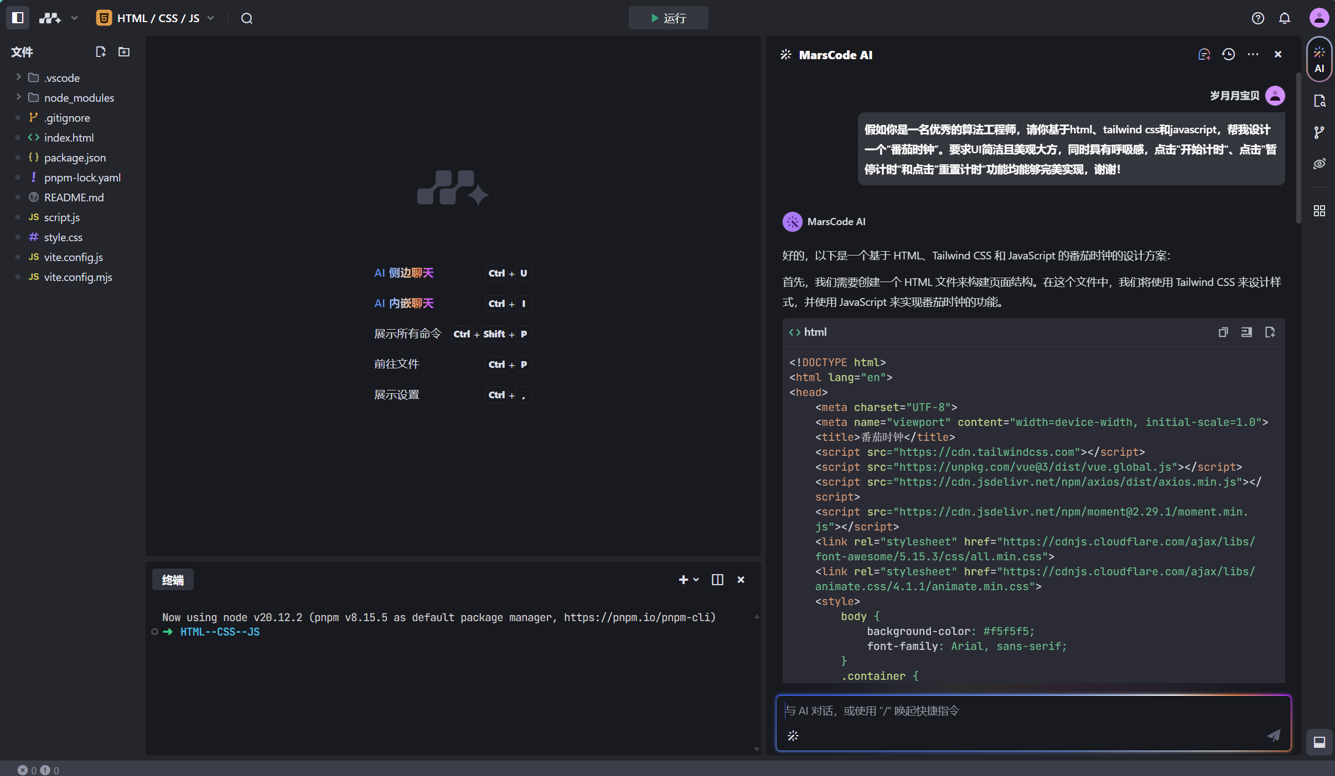Open the new terminal dropdown chevron

[x=696, y=580]
